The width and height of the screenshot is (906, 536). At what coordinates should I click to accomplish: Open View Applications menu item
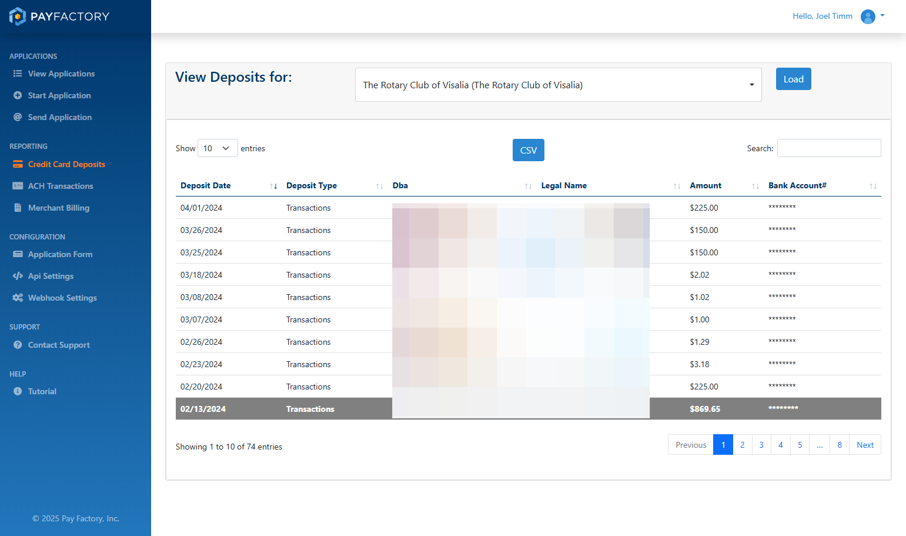(61, 74)
